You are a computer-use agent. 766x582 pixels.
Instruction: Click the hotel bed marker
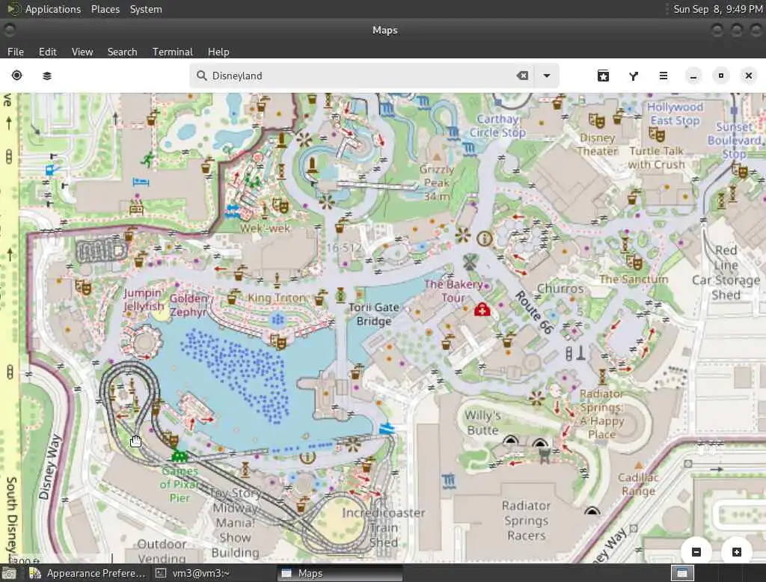pyautogui.click(x=141, y=183)
